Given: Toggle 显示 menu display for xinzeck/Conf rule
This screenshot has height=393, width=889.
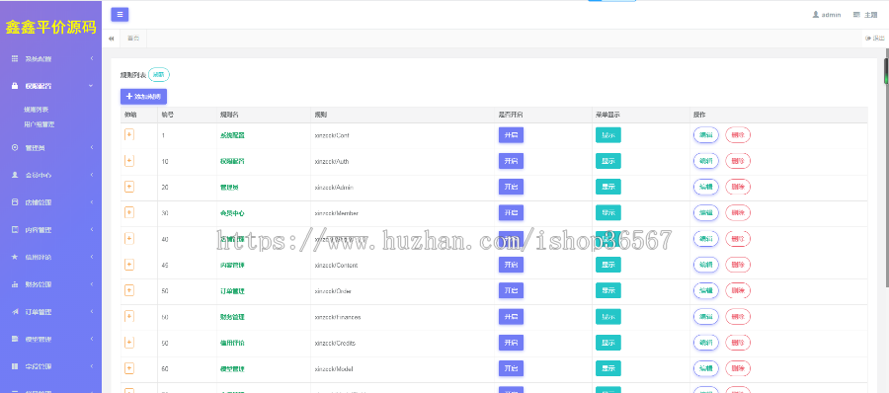Looking at the screenshot, I should point(607,135).
